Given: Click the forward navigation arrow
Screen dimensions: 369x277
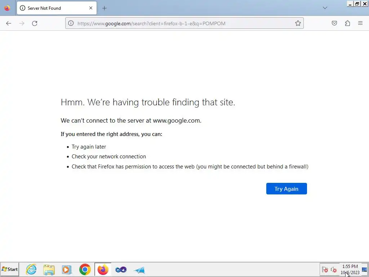Looking at the screenshot, I should tap(22, 23).
